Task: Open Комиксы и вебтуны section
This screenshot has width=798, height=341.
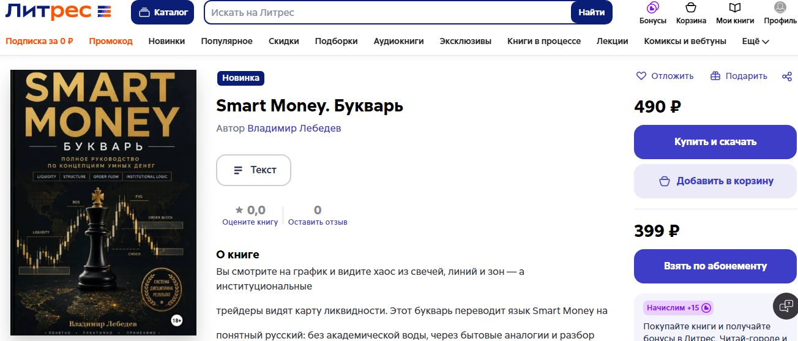Action: (685, 41)
